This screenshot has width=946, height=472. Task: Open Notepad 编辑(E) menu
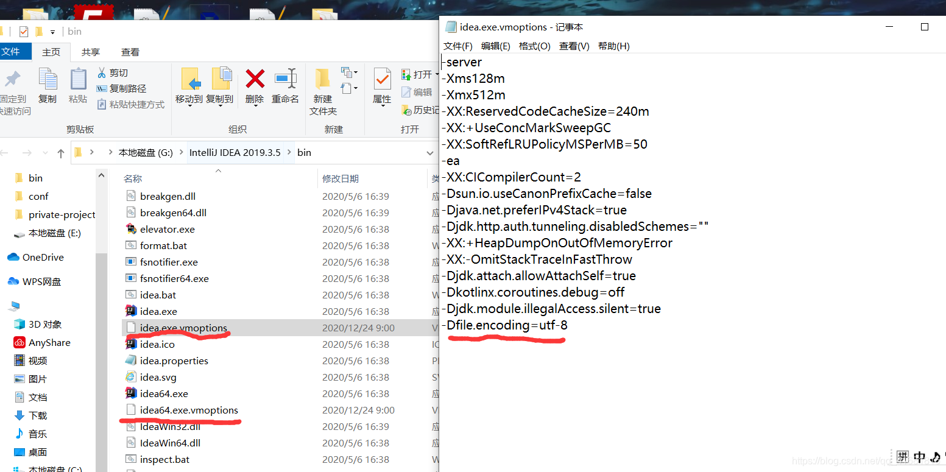coord(496,46)
